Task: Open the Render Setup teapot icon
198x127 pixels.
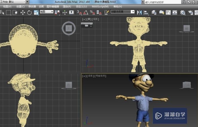Action: [x=190, y=13]
